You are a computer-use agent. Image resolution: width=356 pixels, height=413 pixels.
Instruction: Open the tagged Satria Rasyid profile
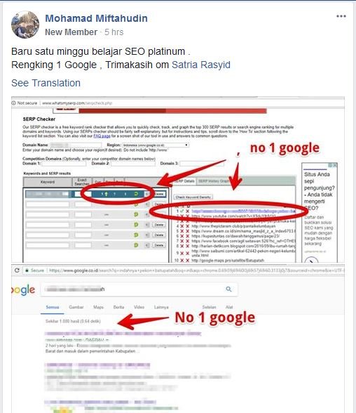201,65
